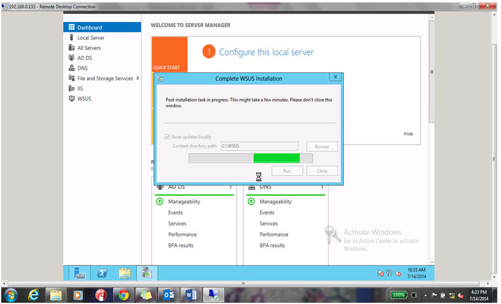The height and width of the screenshot is (304, 501).
Task: Launch PowerShell from the remote taskbar
Action: (x=102, y=273)
